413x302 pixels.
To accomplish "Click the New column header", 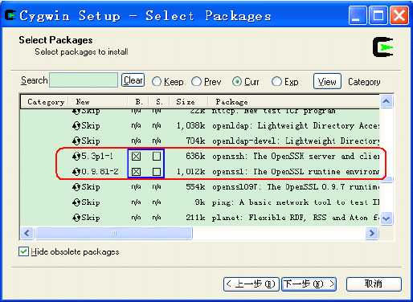I will pyautogui.click(x=98, y=102).
